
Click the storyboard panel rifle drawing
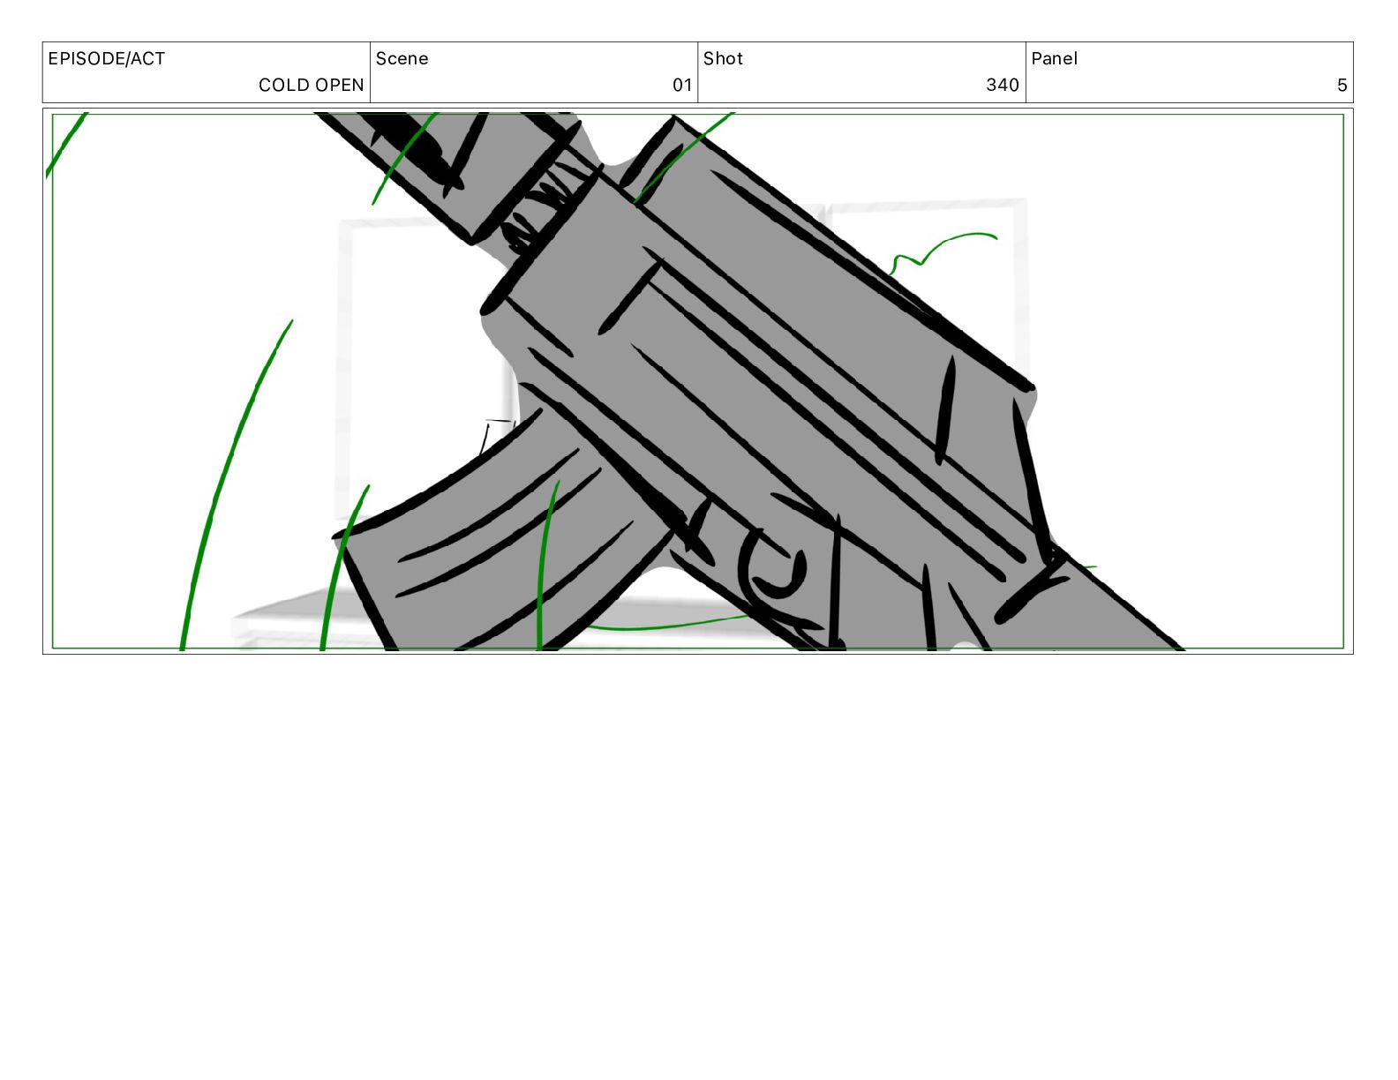697,381
